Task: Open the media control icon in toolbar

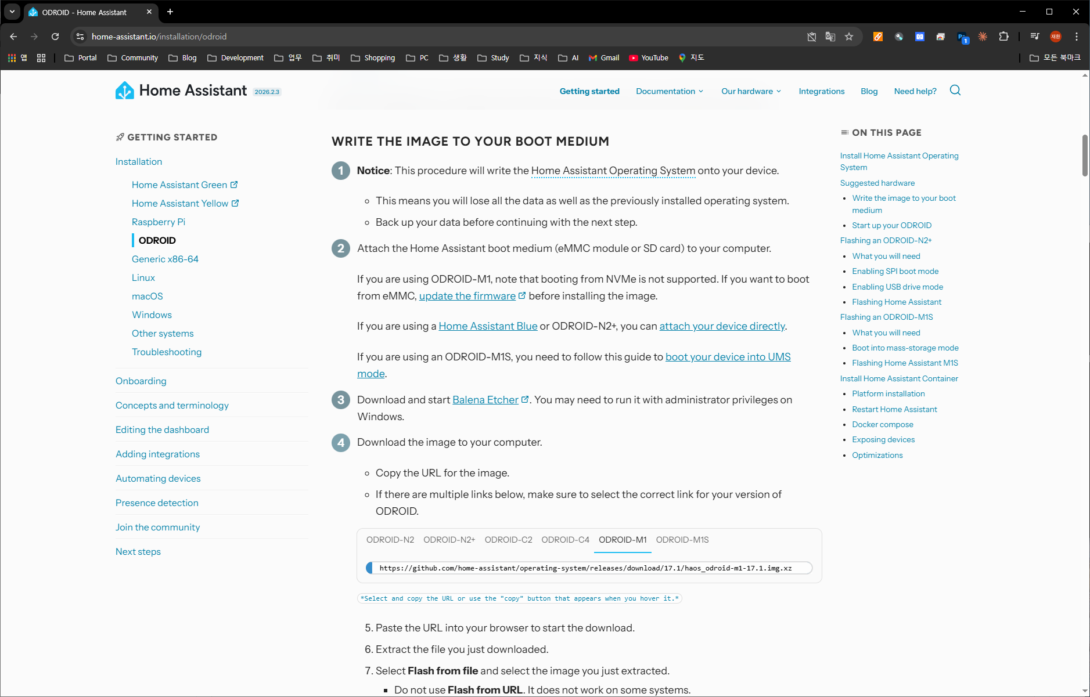Action: [1035, 37]
